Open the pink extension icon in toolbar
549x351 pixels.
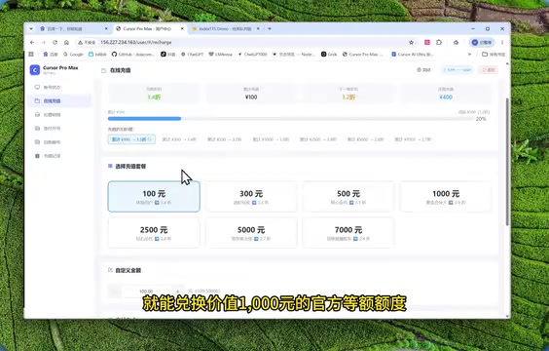pos(427,43)
